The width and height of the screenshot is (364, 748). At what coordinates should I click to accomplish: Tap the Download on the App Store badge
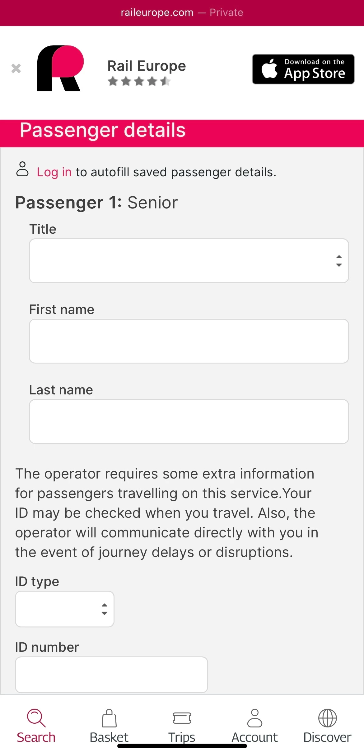pyautogui.click(x=303, y=69)
